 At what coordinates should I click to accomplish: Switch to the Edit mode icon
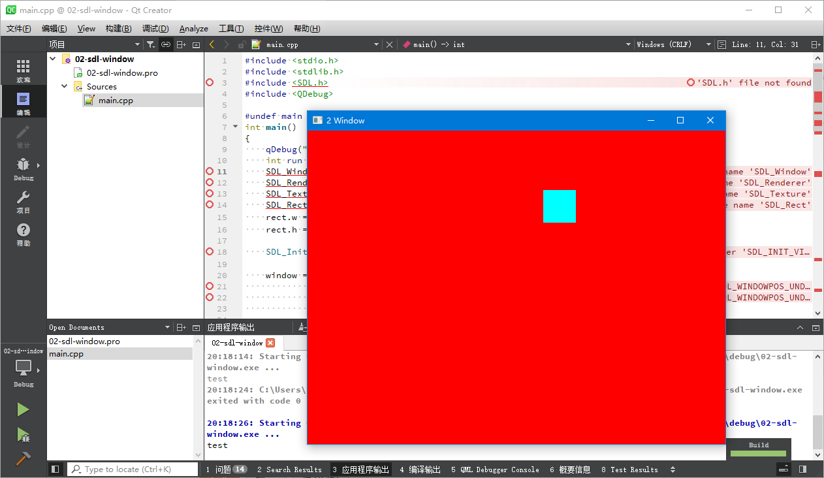click(23, 99)
